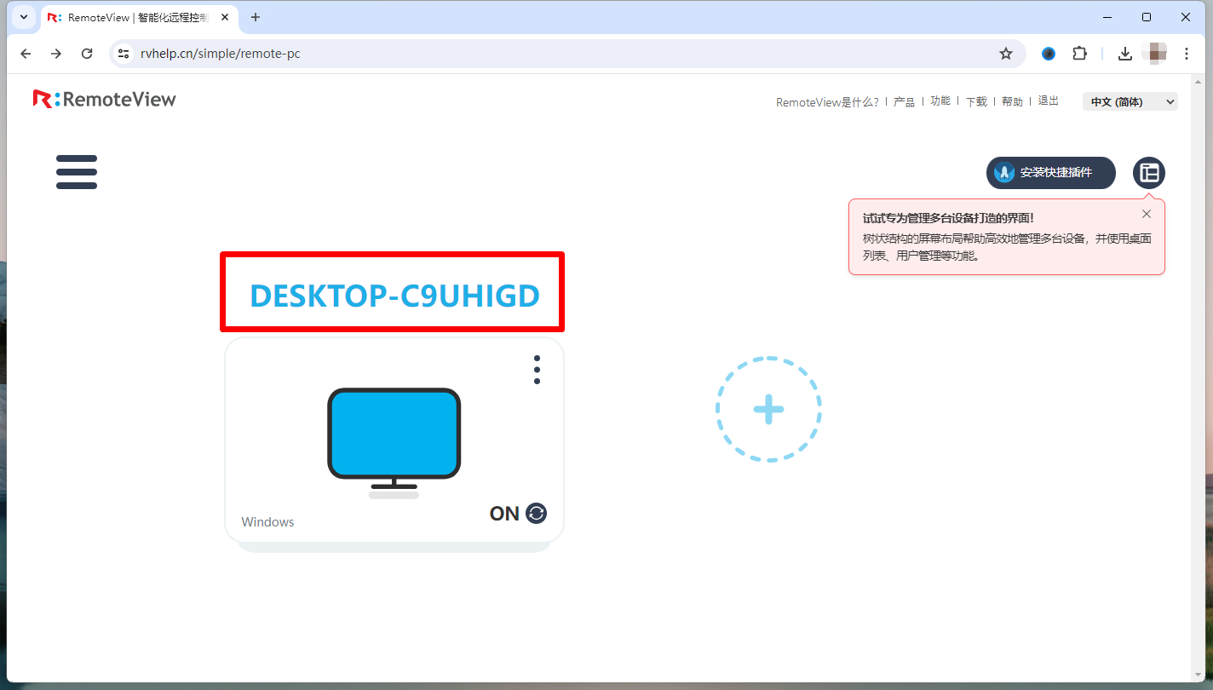Open browser downloads icon
Screen dimensions: 1213x690
pyautogui.click(x=1125, y=54)
